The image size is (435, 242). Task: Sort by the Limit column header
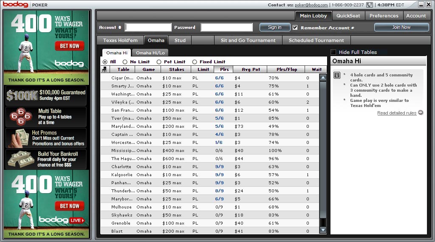[x=203, y=69]
